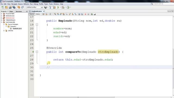Click the Comment icon in the editor toolbar

[x=92, y=14]
